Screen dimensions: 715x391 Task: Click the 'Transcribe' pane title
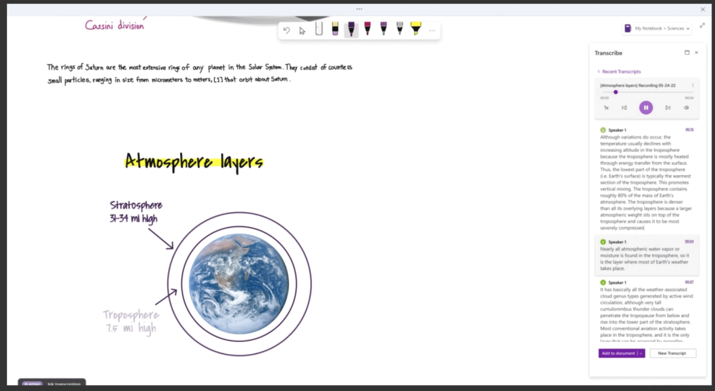click(608, 53)
